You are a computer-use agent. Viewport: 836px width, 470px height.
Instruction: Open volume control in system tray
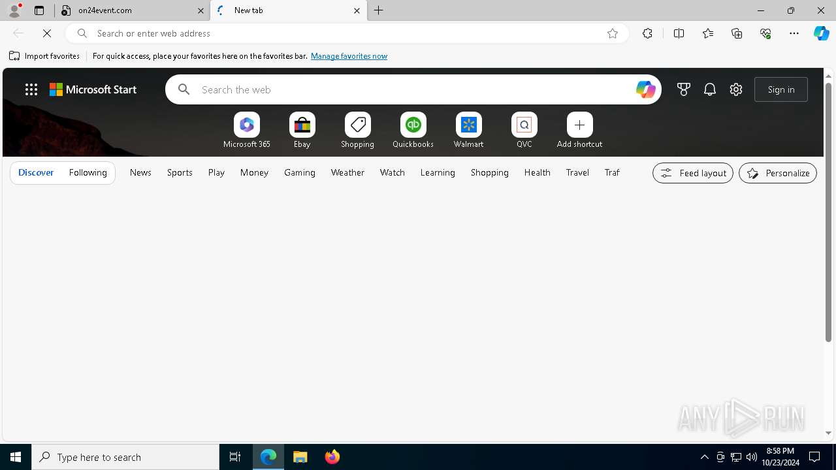[x=752, y=457]
